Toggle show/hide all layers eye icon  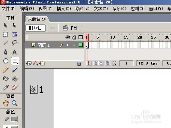pyautogui.click(x=68, y=37)
